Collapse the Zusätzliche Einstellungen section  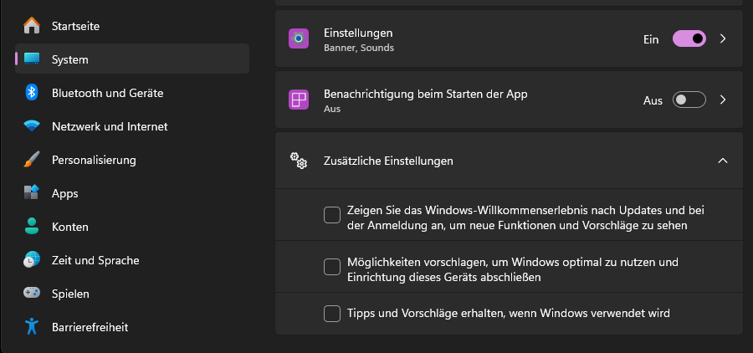coord(723,160)
